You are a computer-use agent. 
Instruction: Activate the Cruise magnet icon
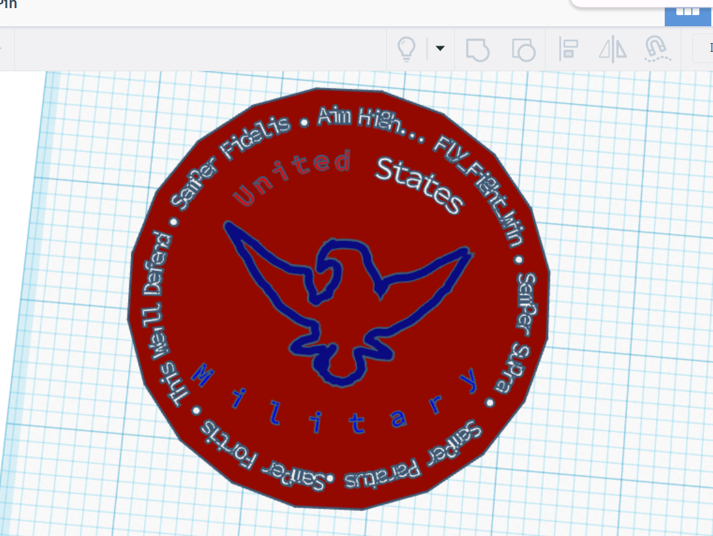657,49
